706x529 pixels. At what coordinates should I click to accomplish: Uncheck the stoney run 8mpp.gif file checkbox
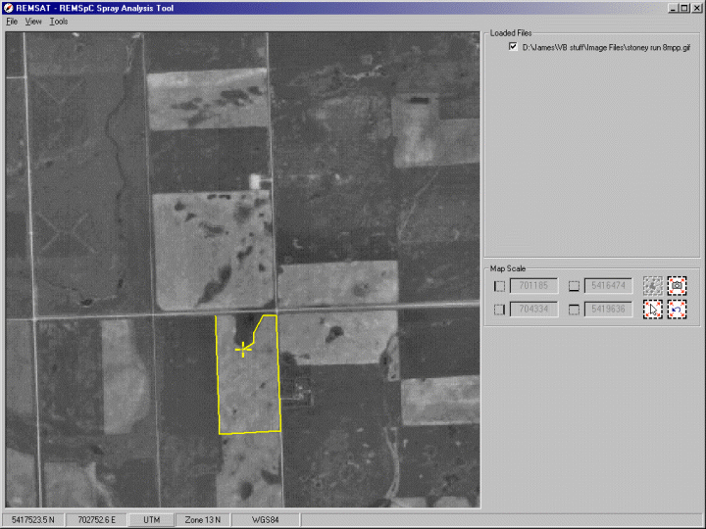point(513,46)
